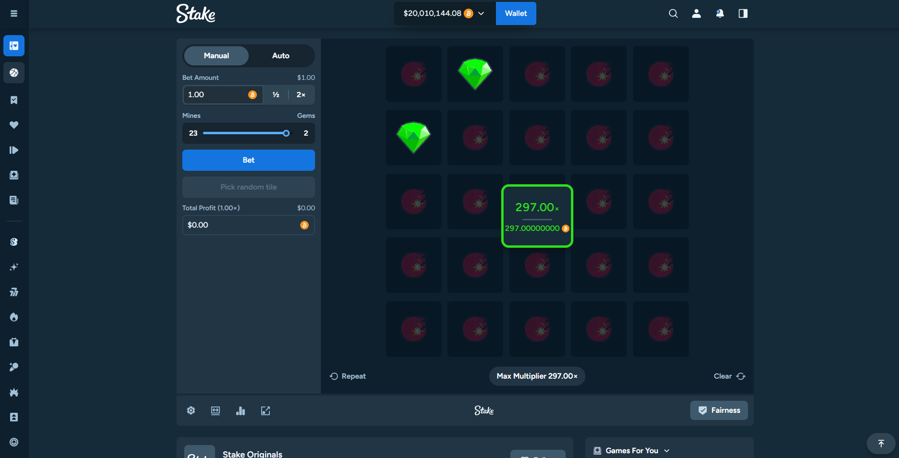The width and height of the screenshot is (899, 458).
Task: Click the Total Profit value field
Action: (249, 225)
